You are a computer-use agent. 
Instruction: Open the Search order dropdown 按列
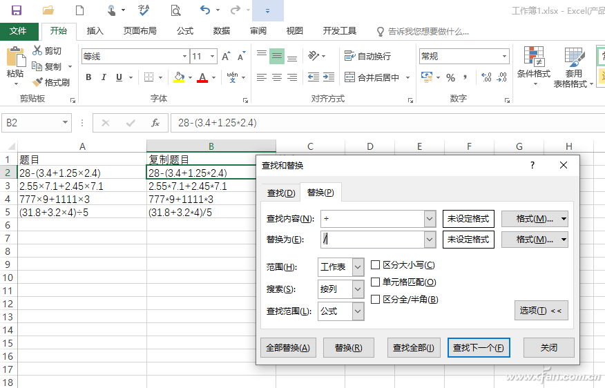(358, 289)
